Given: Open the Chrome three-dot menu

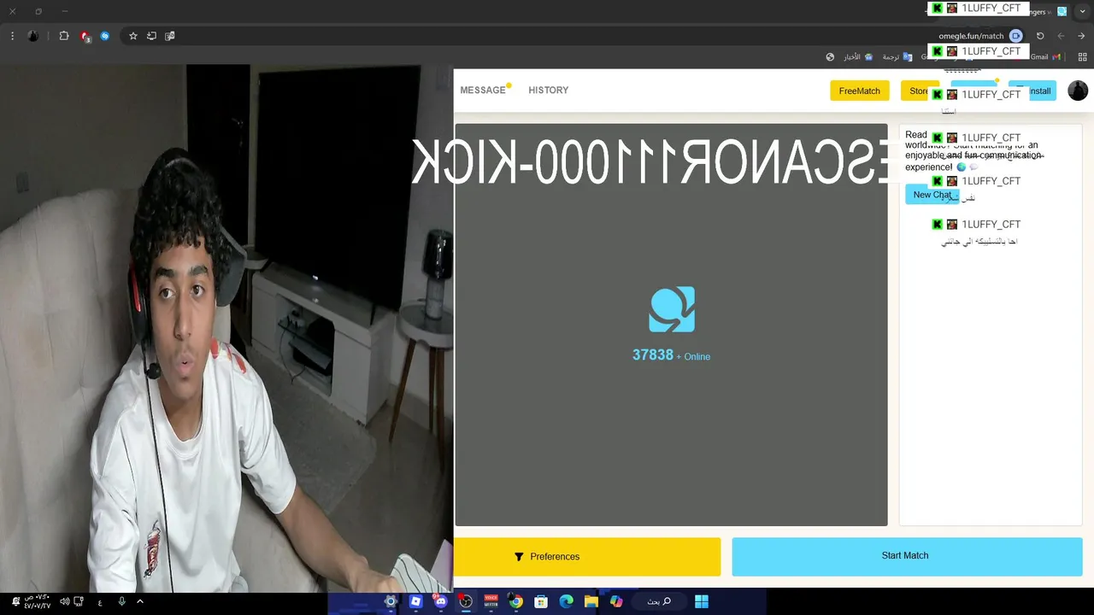Looking at the screenshot, I should coord(12,36).
